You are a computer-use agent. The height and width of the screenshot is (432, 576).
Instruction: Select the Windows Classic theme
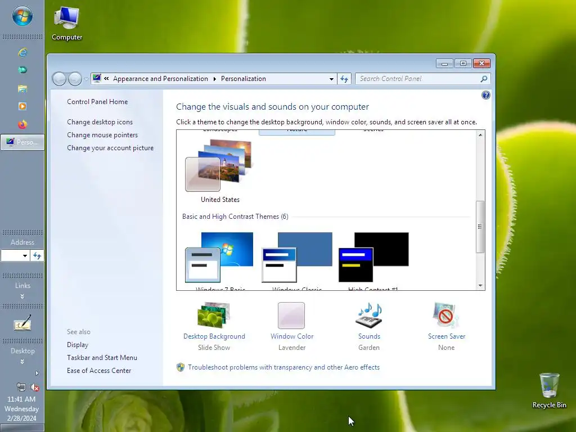point(297,261)
